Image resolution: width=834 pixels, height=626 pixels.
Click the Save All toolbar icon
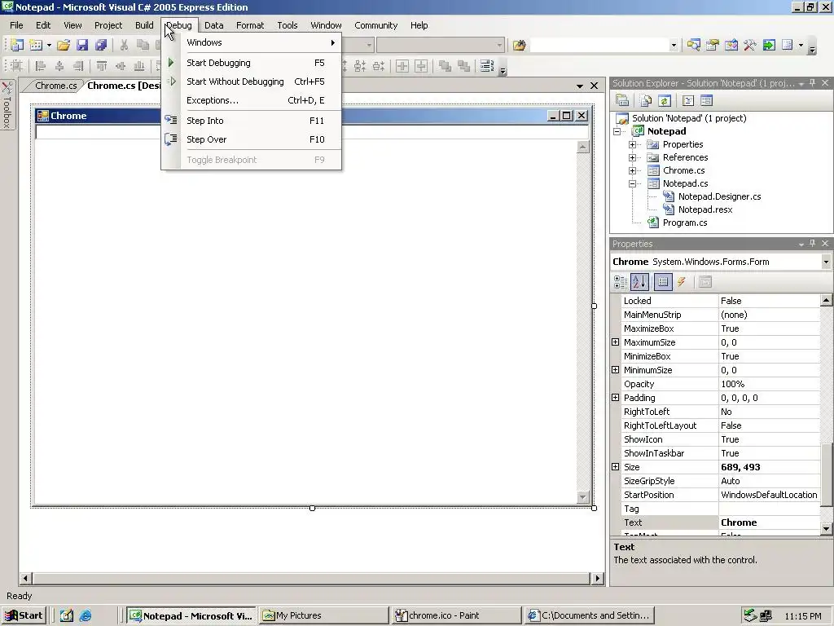pyautogui.click(x=100, y=46)
